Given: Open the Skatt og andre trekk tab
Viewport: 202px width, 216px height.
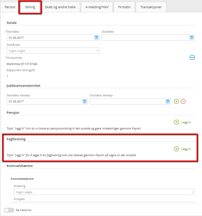Looking at the screenshot, I should 60,7.
